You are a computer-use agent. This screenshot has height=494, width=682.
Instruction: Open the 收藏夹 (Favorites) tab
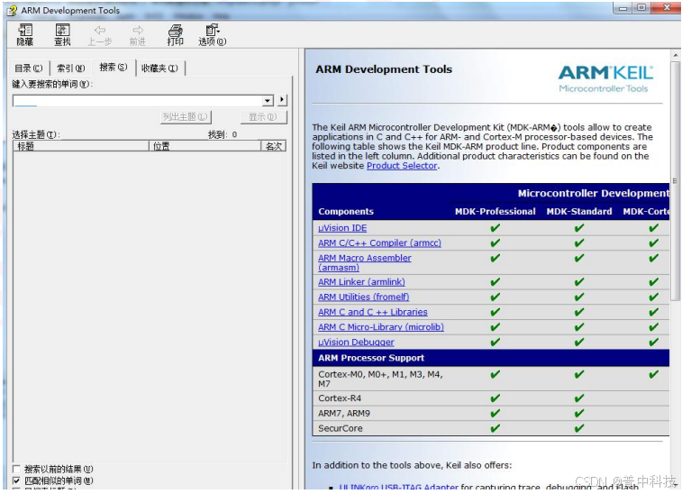pos(159,69)
